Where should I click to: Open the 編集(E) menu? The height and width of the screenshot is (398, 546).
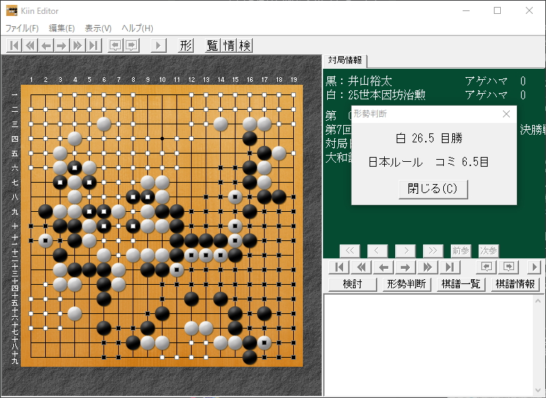pyautogui.click(x=62, y=28)
